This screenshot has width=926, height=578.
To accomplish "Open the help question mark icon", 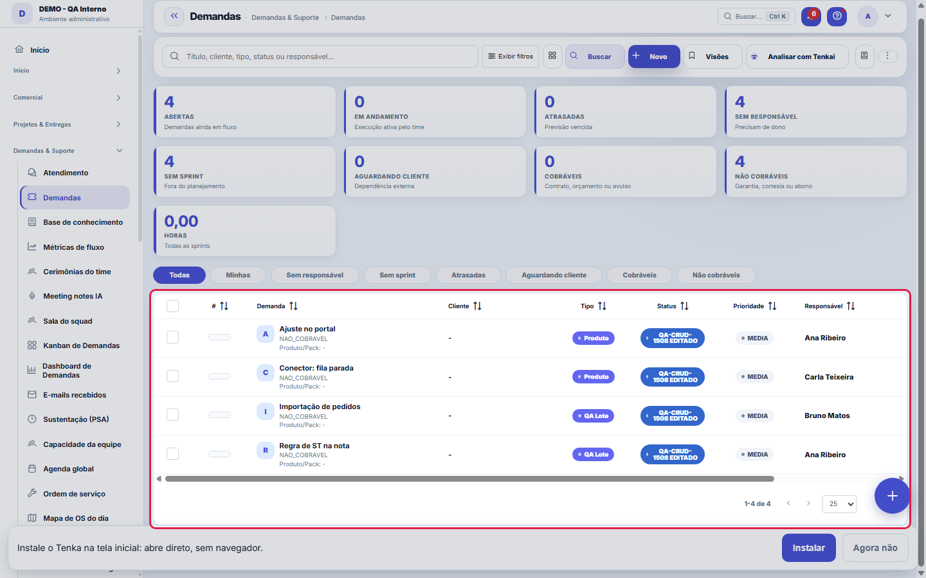I will coord(837,17).
